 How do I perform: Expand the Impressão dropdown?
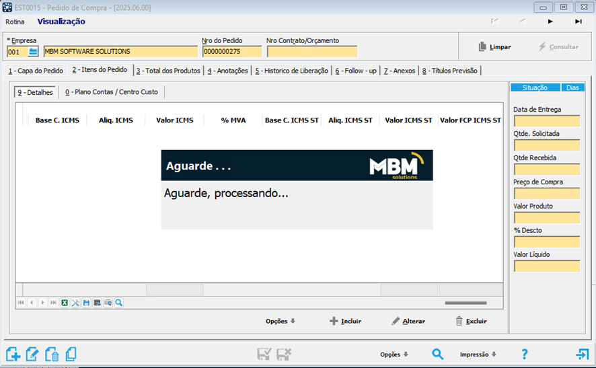pyautogui.click(x=478, y=355)
